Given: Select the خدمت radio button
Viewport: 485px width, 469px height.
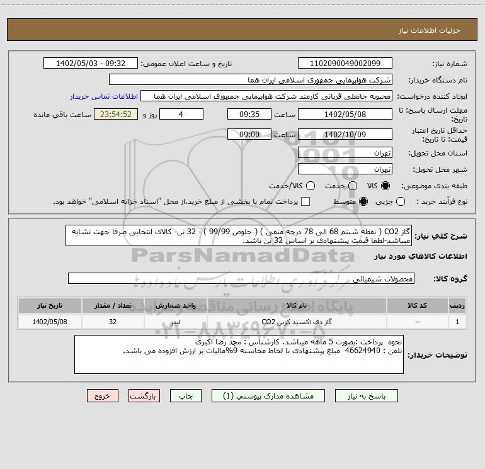Looking at the screenshot, I should (x=353, y=186).
